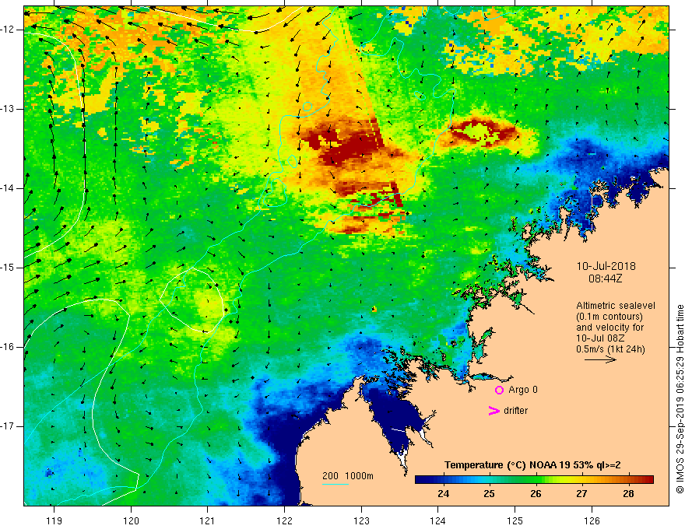Click the time text 08:44Z
The width and height of the screenshot is (685, 529).
(605, 279)
